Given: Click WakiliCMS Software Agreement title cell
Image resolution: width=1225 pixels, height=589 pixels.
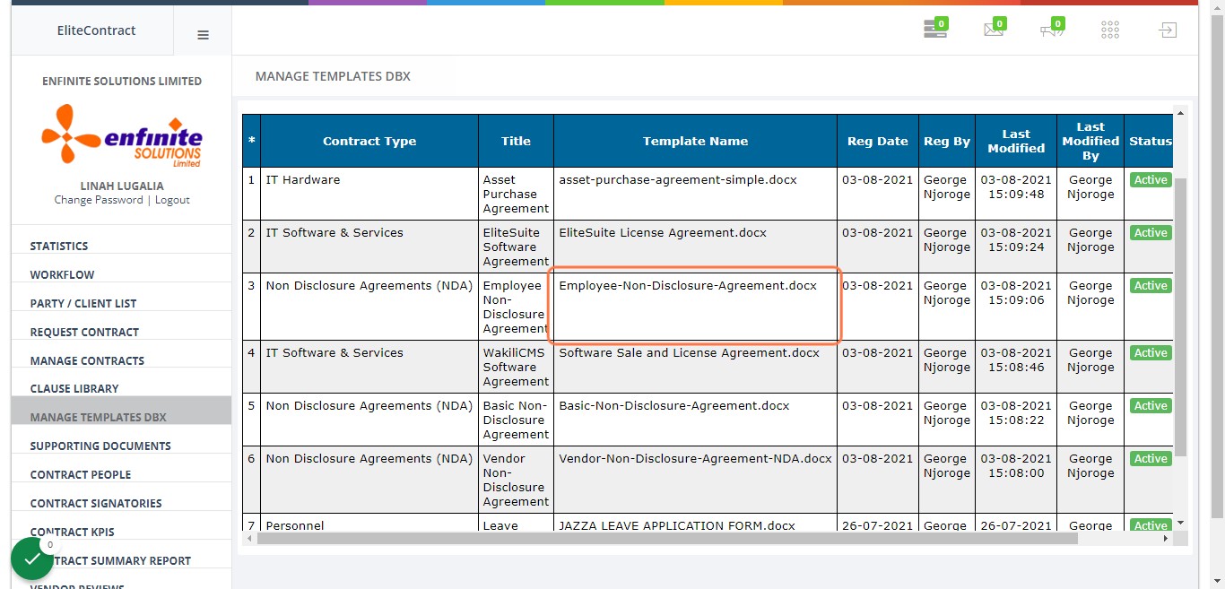Looking at the screenshot, I should [516, 367].
